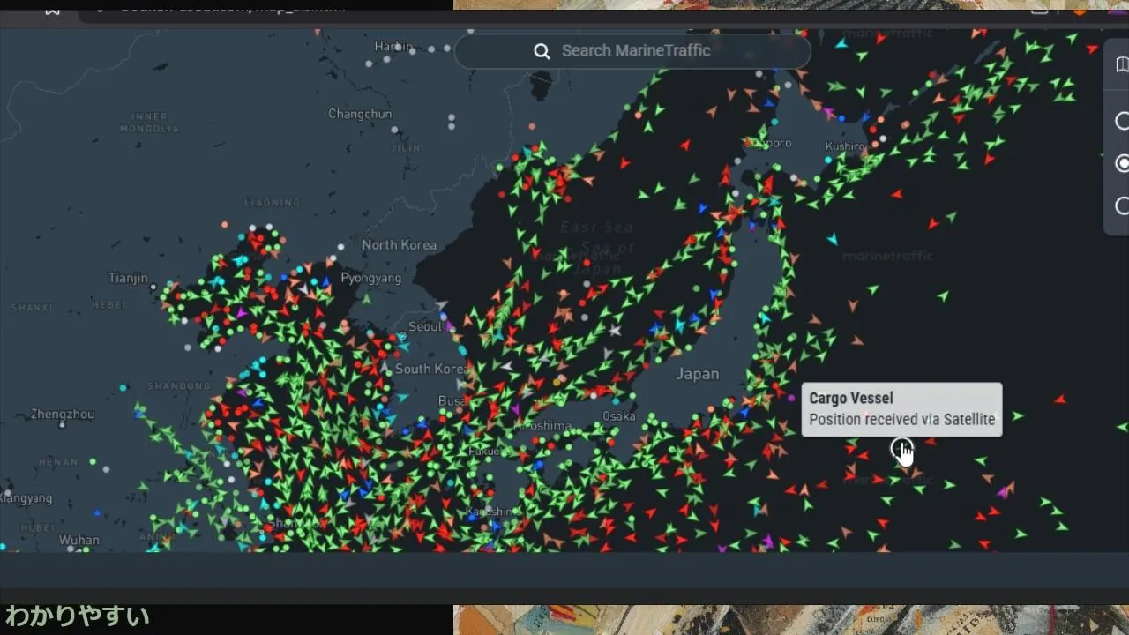Open the map layers icon in right panel
This screenshot has width=1129, height=635.
pyautogui.click(x=1122, y=65)
